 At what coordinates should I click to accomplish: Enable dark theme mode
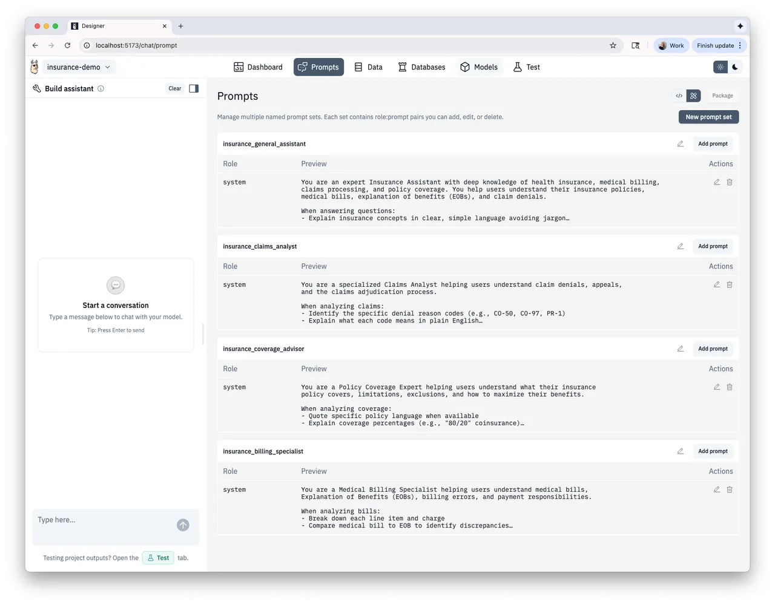click(735, 67)
